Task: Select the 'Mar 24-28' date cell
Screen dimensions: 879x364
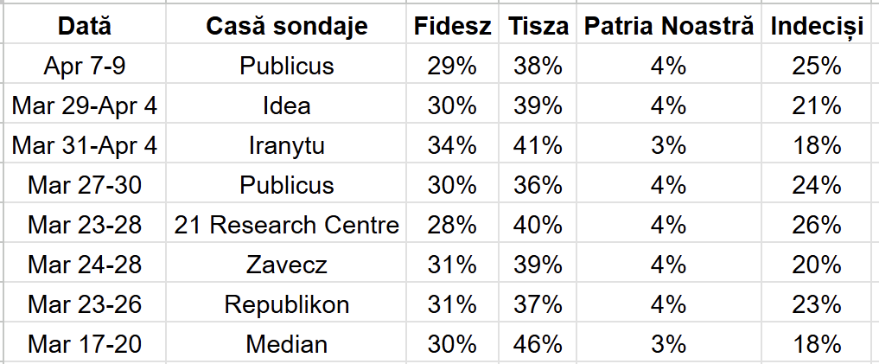Action: pyautogui.click(x=84, y=265)
